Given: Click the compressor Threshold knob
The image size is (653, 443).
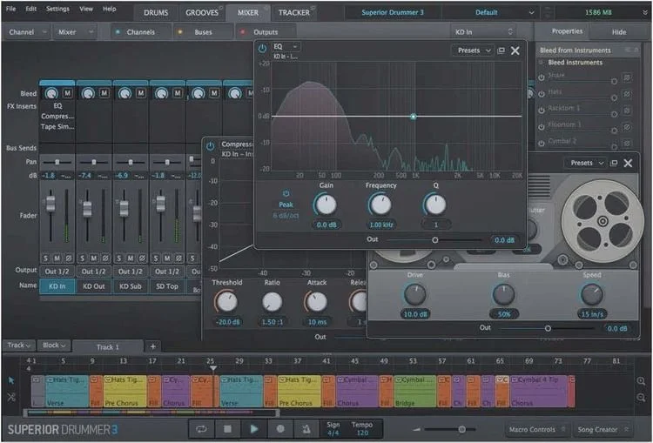Looking at the screenshot, I should 227,302.
